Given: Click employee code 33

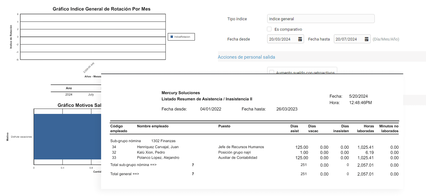Looking at the screenshot, I should click(x=114, y=158).
